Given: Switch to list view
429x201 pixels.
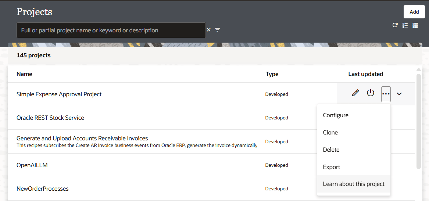Looking at the screenshot, I should (405, 25).
